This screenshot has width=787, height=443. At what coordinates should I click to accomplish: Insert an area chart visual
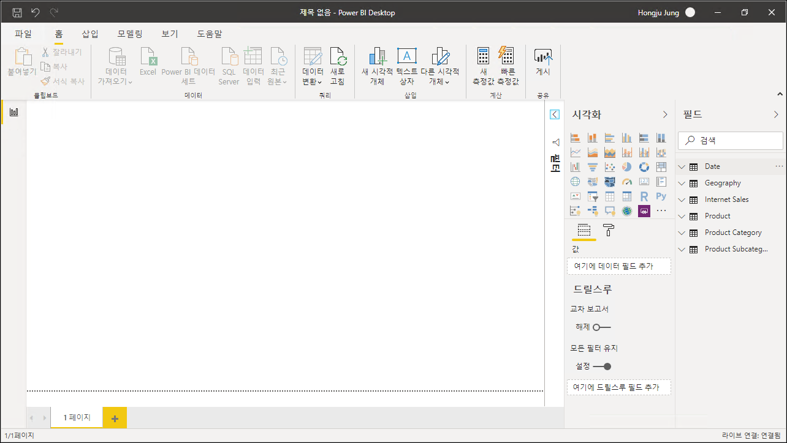(x=592, y=152)
